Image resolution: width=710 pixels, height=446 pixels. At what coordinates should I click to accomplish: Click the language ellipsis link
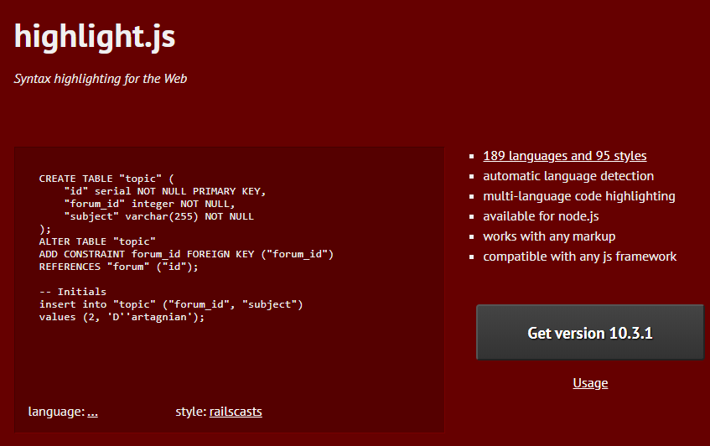point(92,412)
